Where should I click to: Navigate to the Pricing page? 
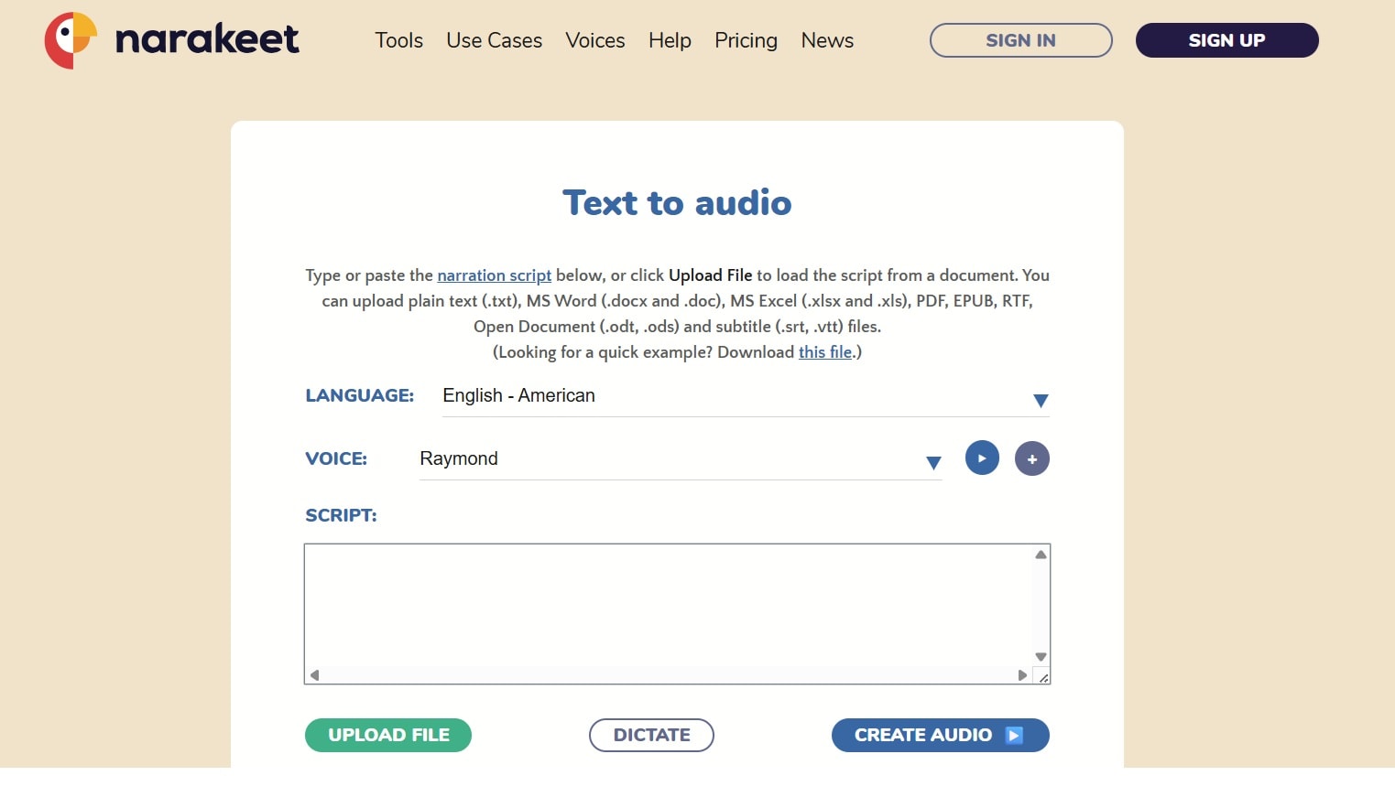(x=746, y=40)
